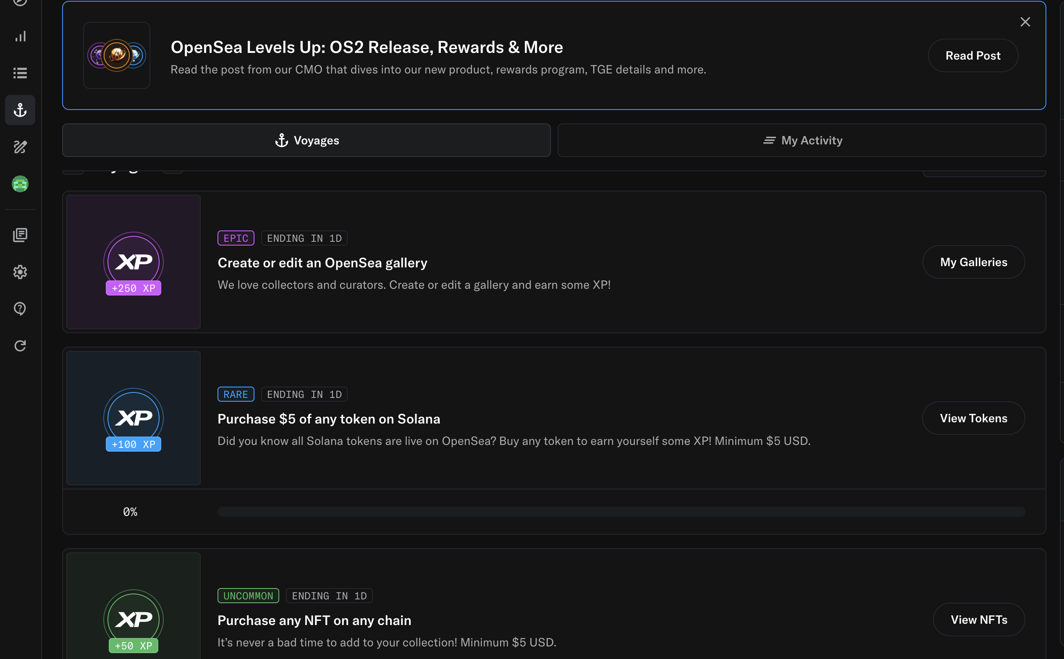Click the +100 XP Solana voyage thumbnail
The width and height of the screenshot is (1064, 659).
134,418
